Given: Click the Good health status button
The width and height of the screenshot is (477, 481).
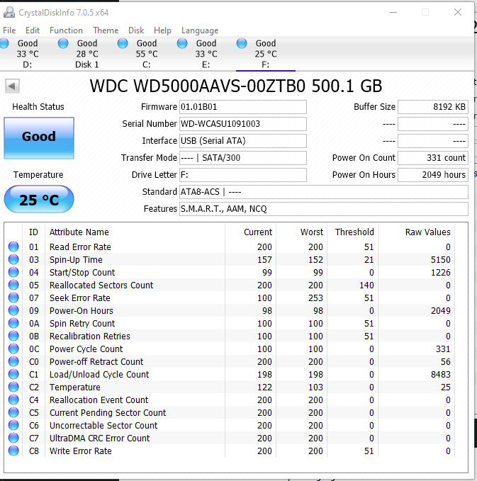Looking at the screenshot, I should tap(39, 138).
